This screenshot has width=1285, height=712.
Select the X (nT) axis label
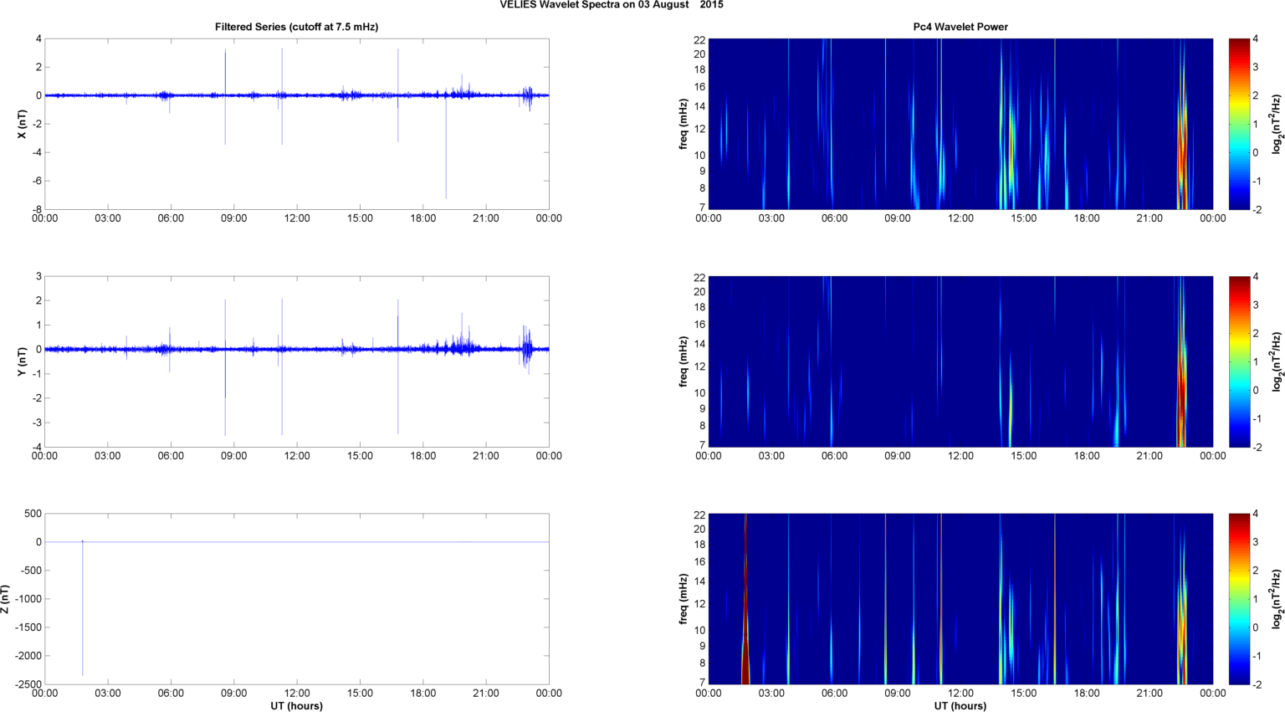coord(23,124)
